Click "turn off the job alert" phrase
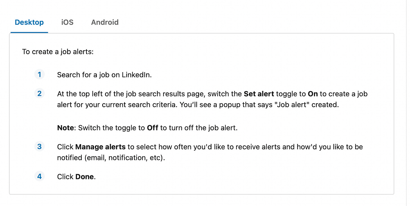The height and width of the screenshot is (206, 410). pyautogui.click(x=203, y=128)
